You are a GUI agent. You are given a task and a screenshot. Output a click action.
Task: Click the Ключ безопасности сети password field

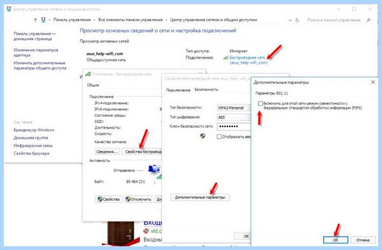tap(234, 127)
